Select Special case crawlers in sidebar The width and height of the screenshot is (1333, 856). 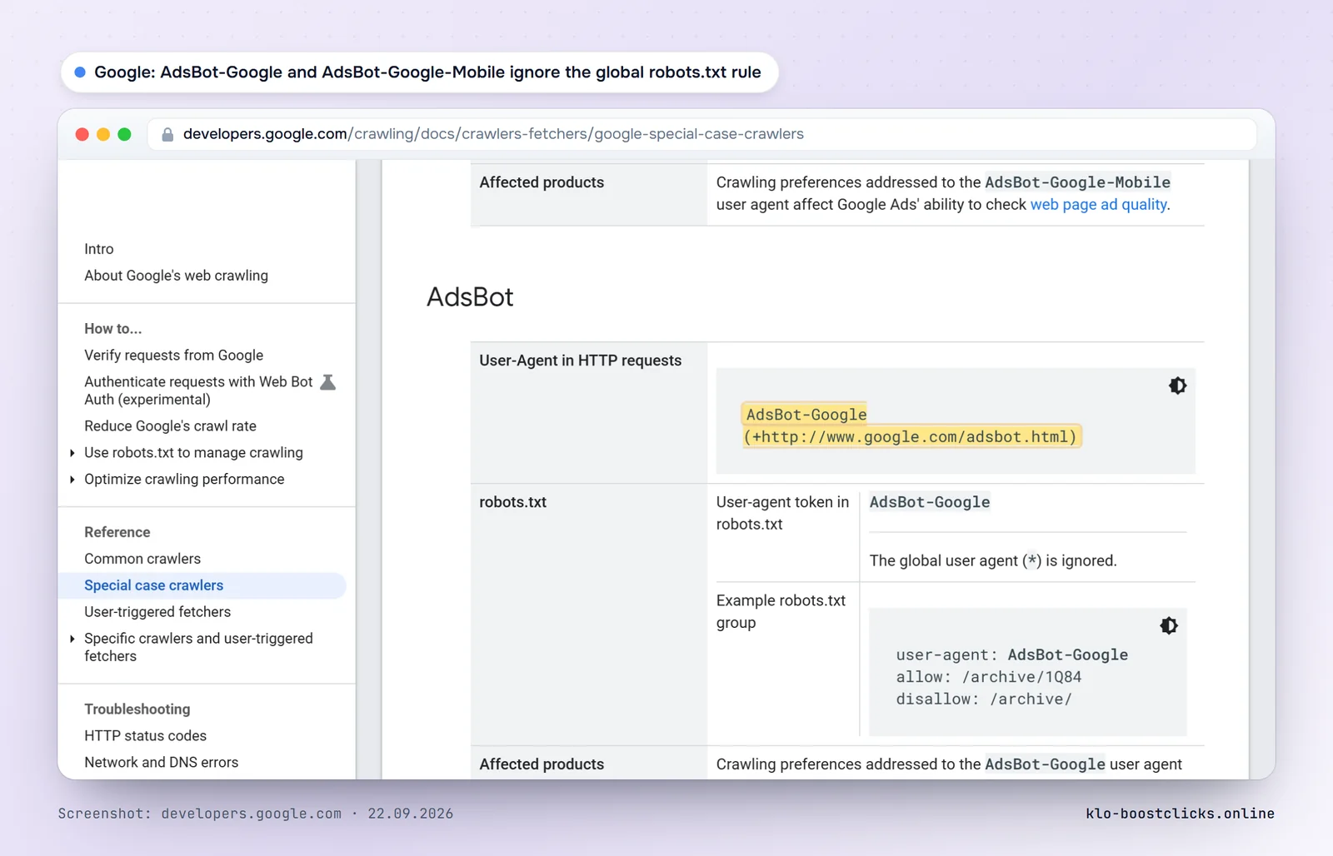coord(202,585)
